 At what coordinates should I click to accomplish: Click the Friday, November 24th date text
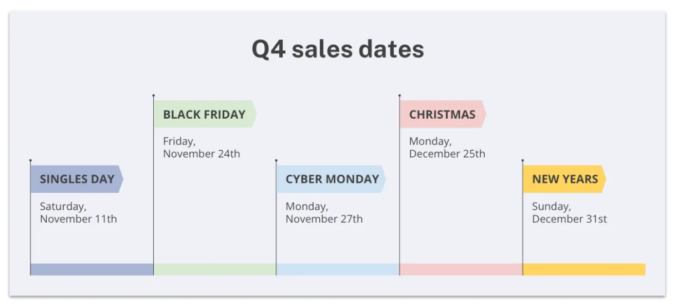tap(202, 148)
